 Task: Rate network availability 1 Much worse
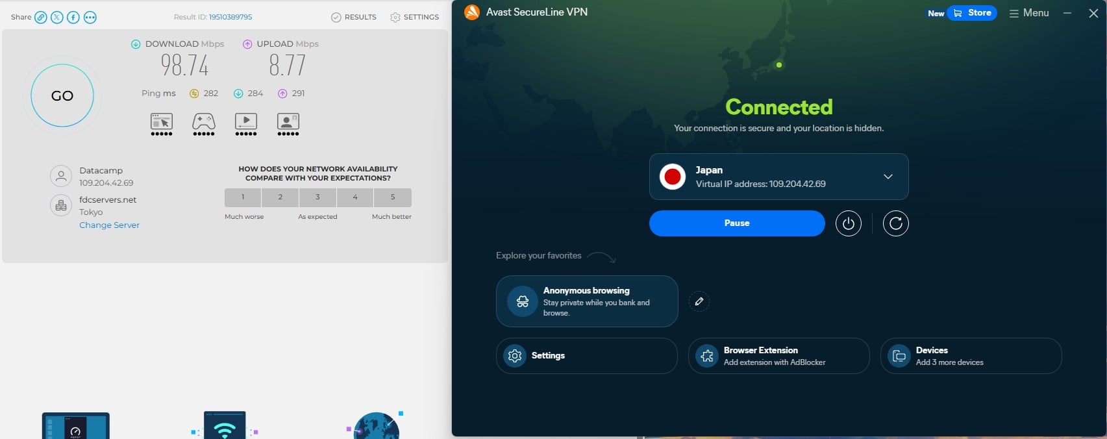[x=243, y=197]
